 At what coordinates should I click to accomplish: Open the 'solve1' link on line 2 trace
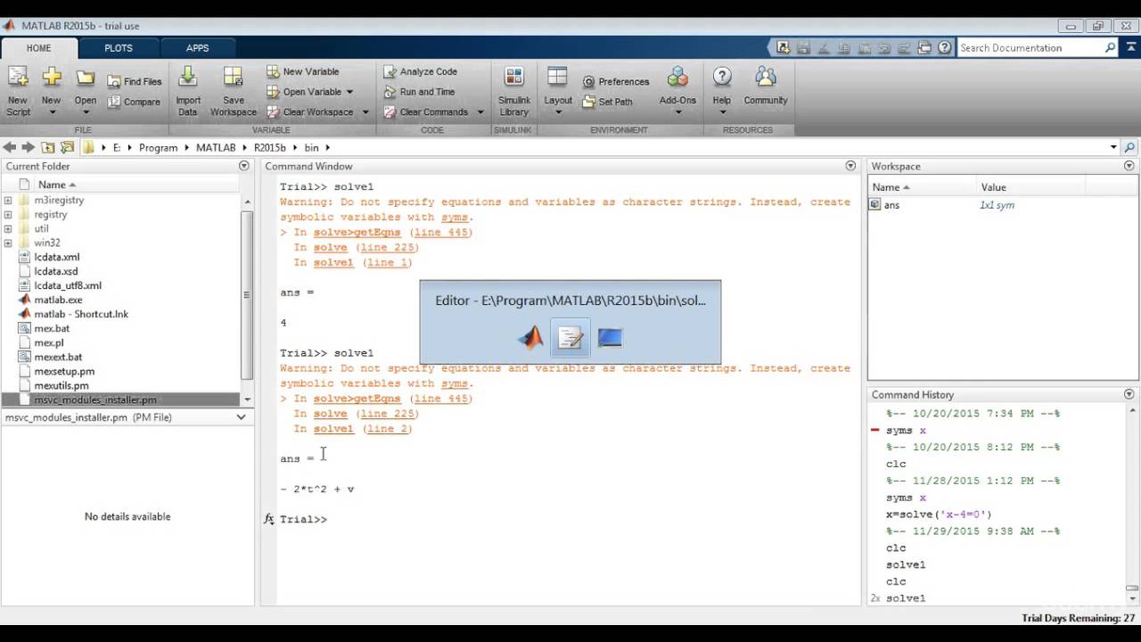[x=332, y=429]
